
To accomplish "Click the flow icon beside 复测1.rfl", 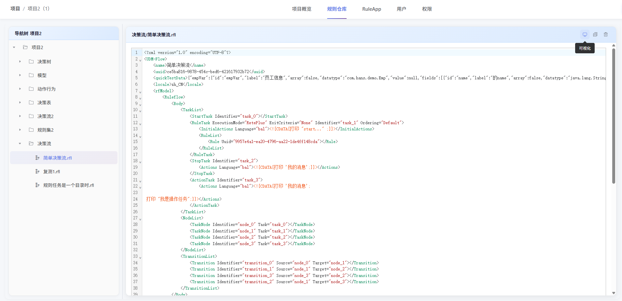I will pos(37,172).
